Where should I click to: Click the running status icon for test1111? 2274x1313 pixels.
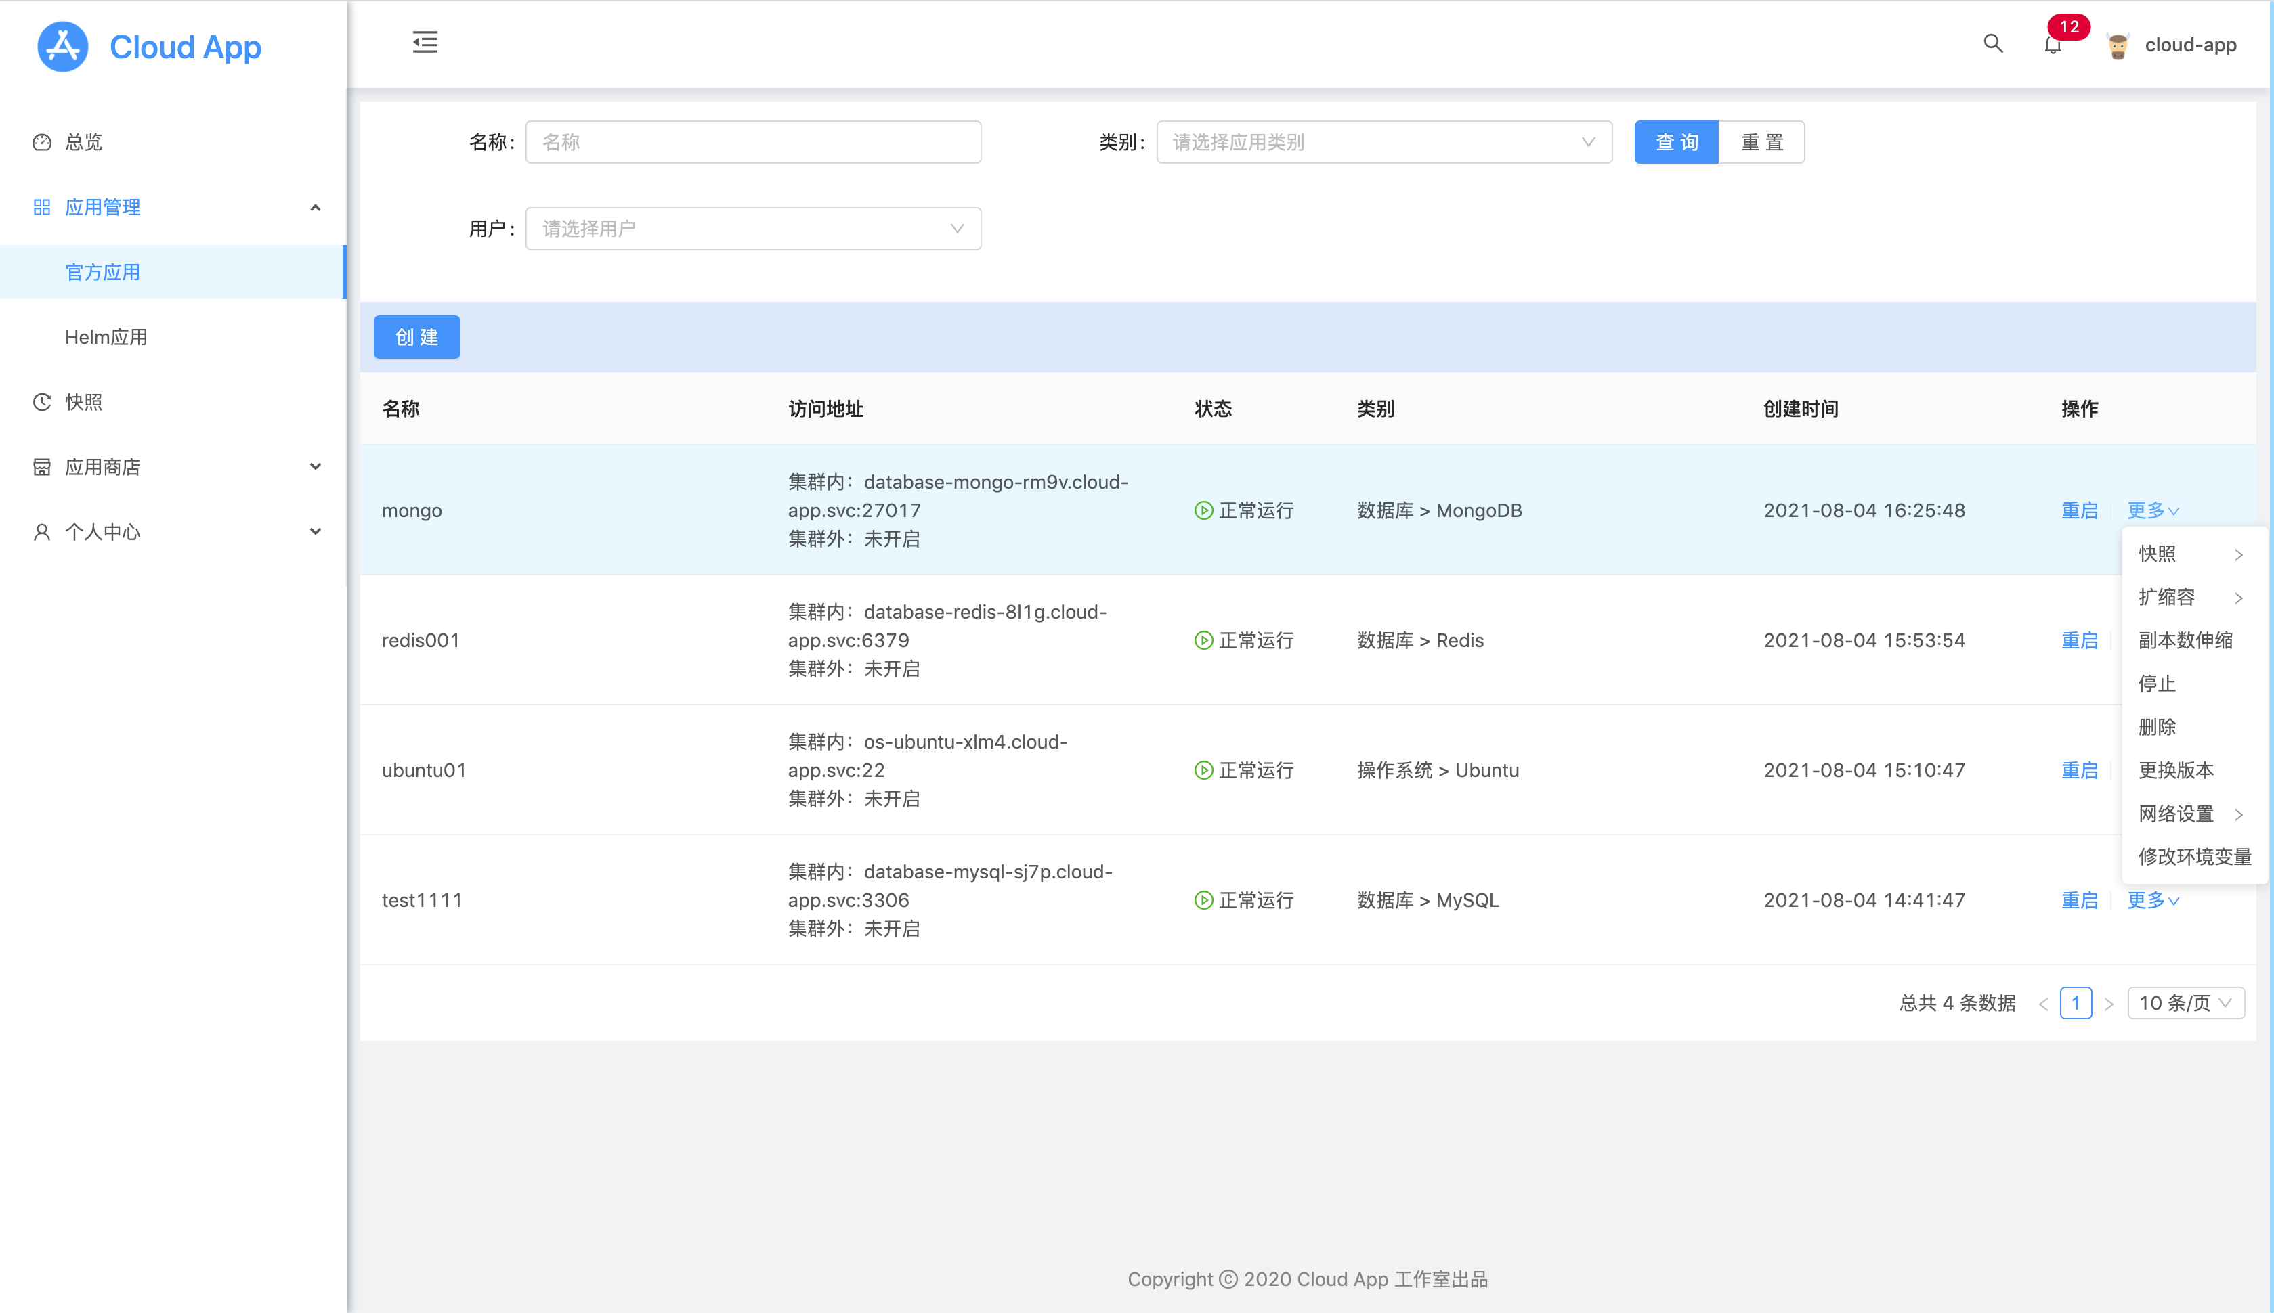1203,900
